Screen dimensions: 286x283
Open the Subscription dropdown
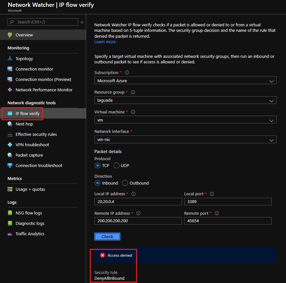click(185, 80)
